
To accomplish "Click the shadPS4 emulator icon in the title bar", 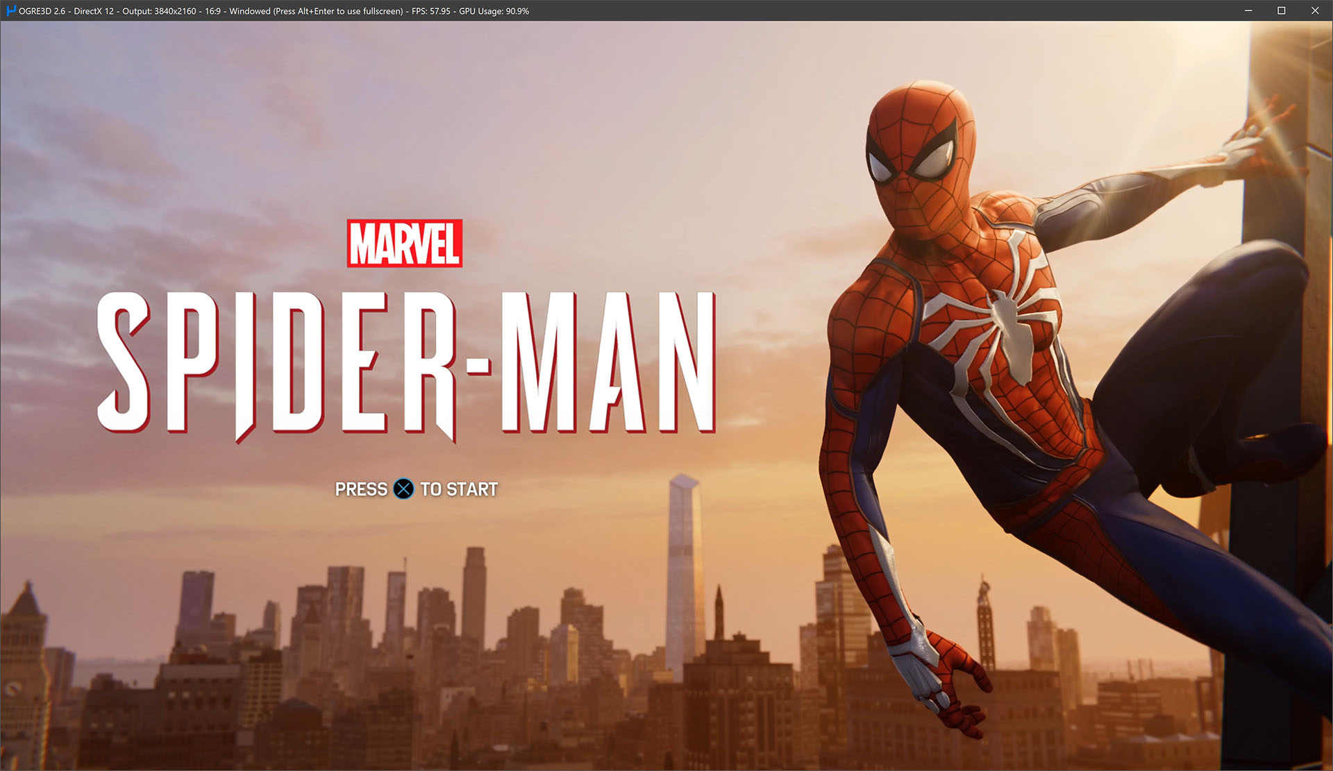I will [x=10, y=11].
